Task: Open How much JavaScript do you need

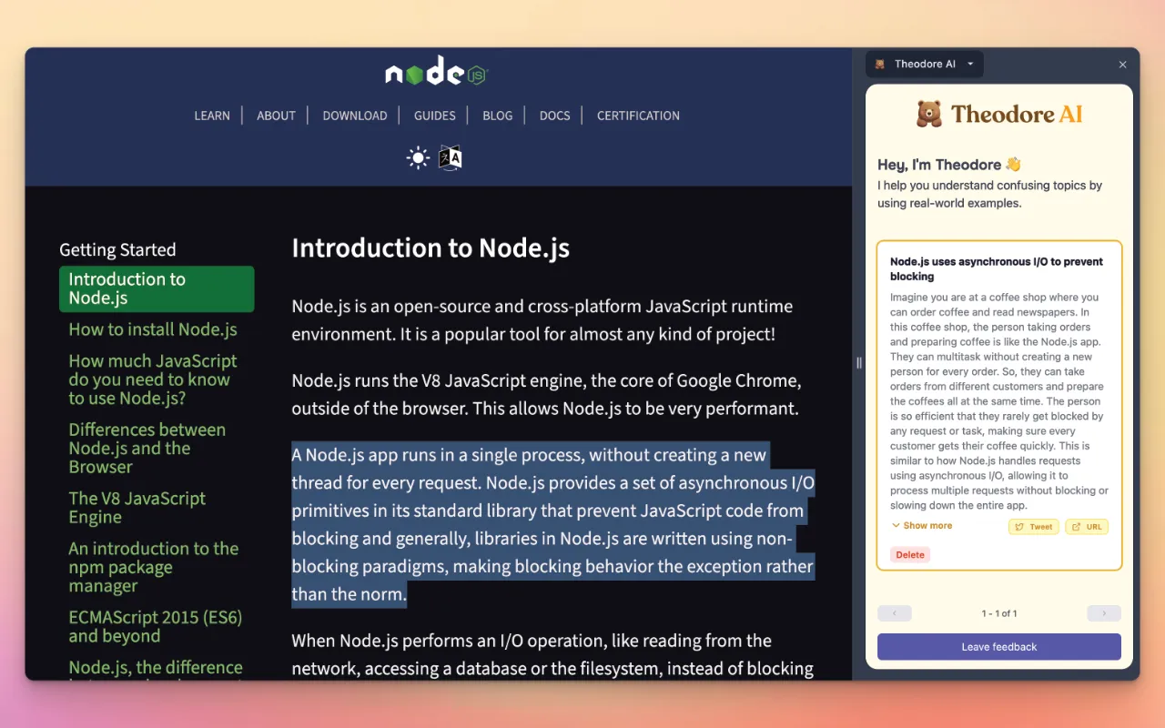Action: (x=153, y=379)
